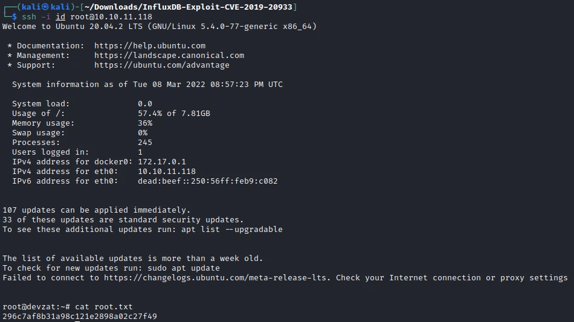Click the root@devzat shell prompt
Image resolution: width=574 pixels, height=322 pixels.
pyautogui.click(x=36, y=307)
